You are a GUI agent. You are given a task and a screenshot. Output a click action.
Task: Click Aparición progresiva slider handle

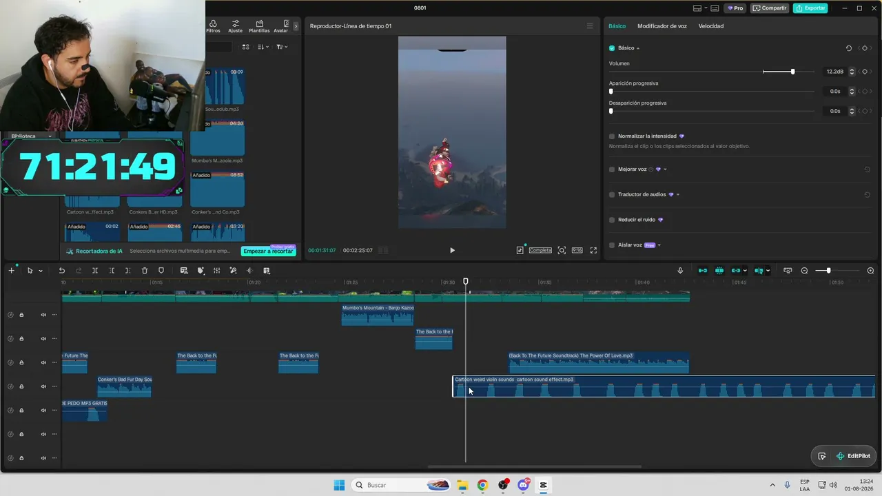pyautogui.click(x=611, y=91)
